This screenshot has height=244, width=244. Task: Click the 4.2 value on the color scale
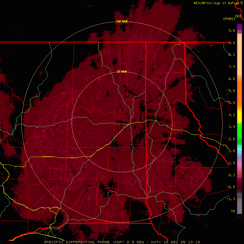pyautogui.click(x=232, y=115)
